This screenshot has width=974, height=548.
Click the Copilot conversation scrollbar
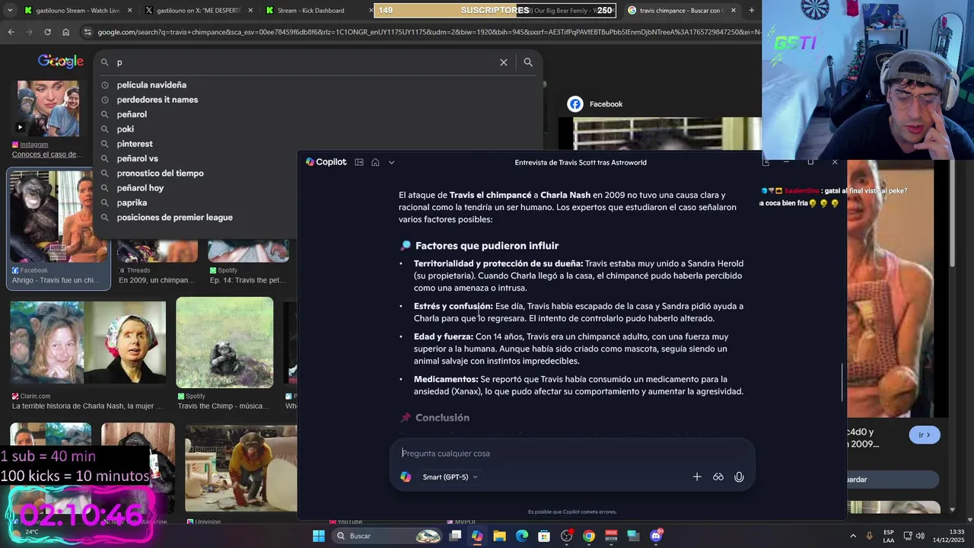coord(842,383)
